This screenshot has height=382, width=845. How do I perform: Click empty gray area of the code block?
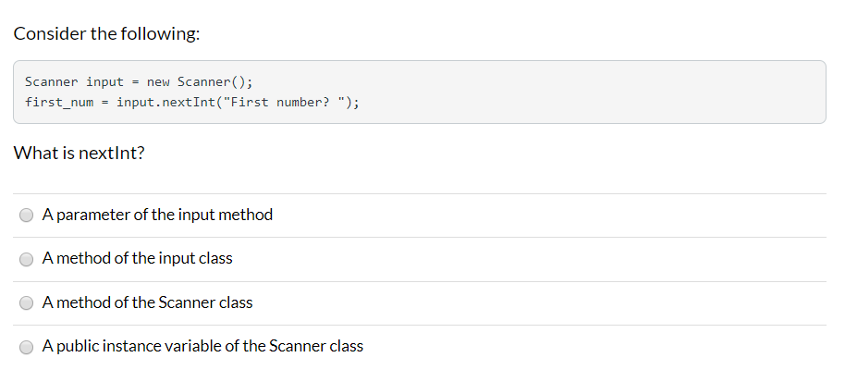(593, 92)
